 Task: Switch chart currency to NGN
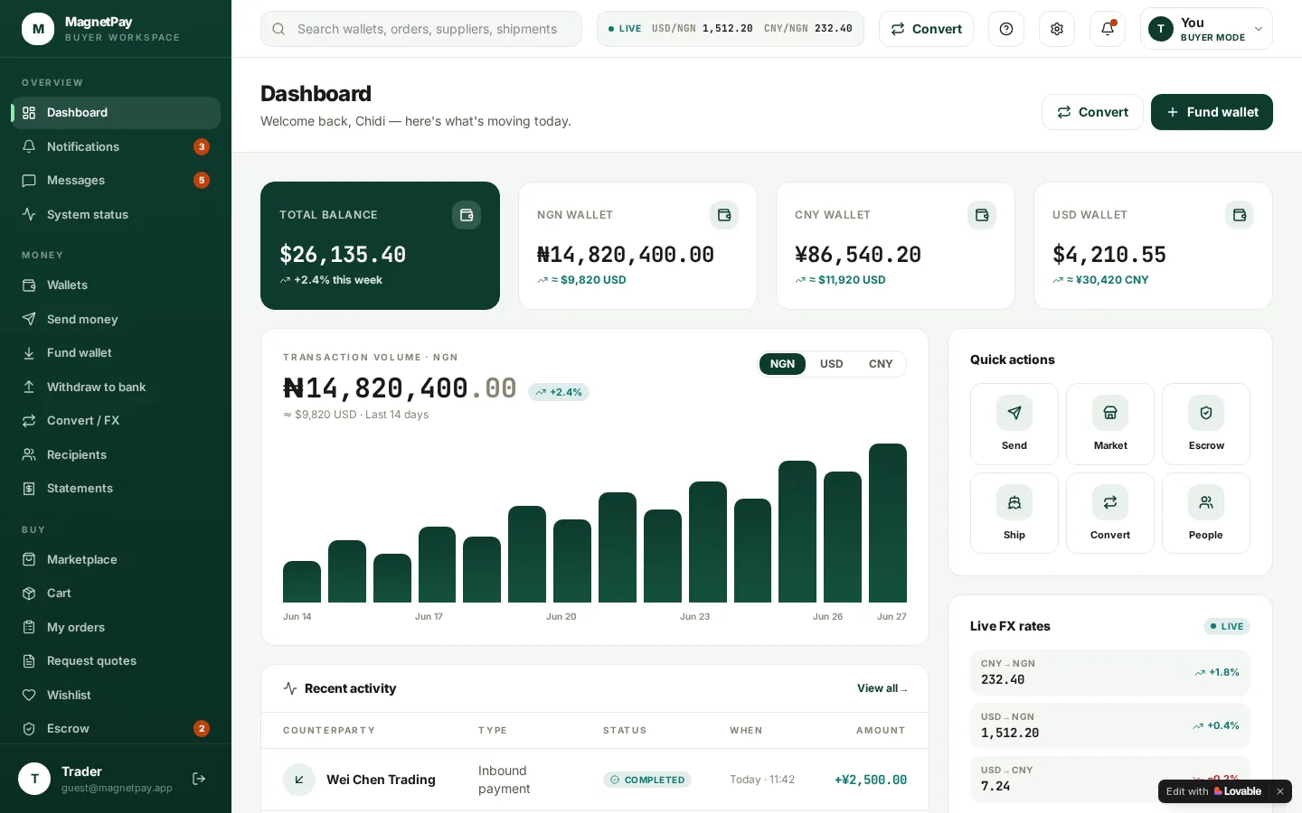click(782, 364)
